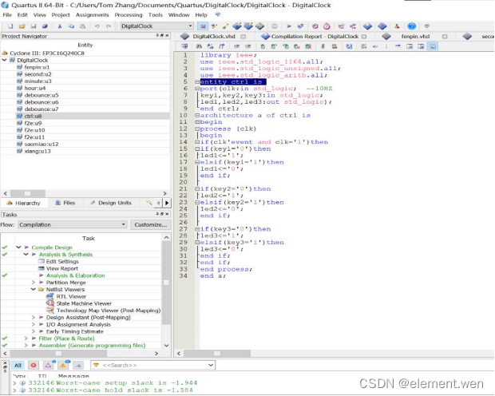495x396 pixels.
Task: Collapse the Netlist Viewers folder
Action: coord(34,289)
